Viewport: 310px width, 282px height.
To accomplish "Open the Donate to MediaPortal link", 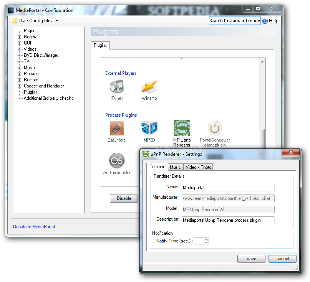I will 34,227.
